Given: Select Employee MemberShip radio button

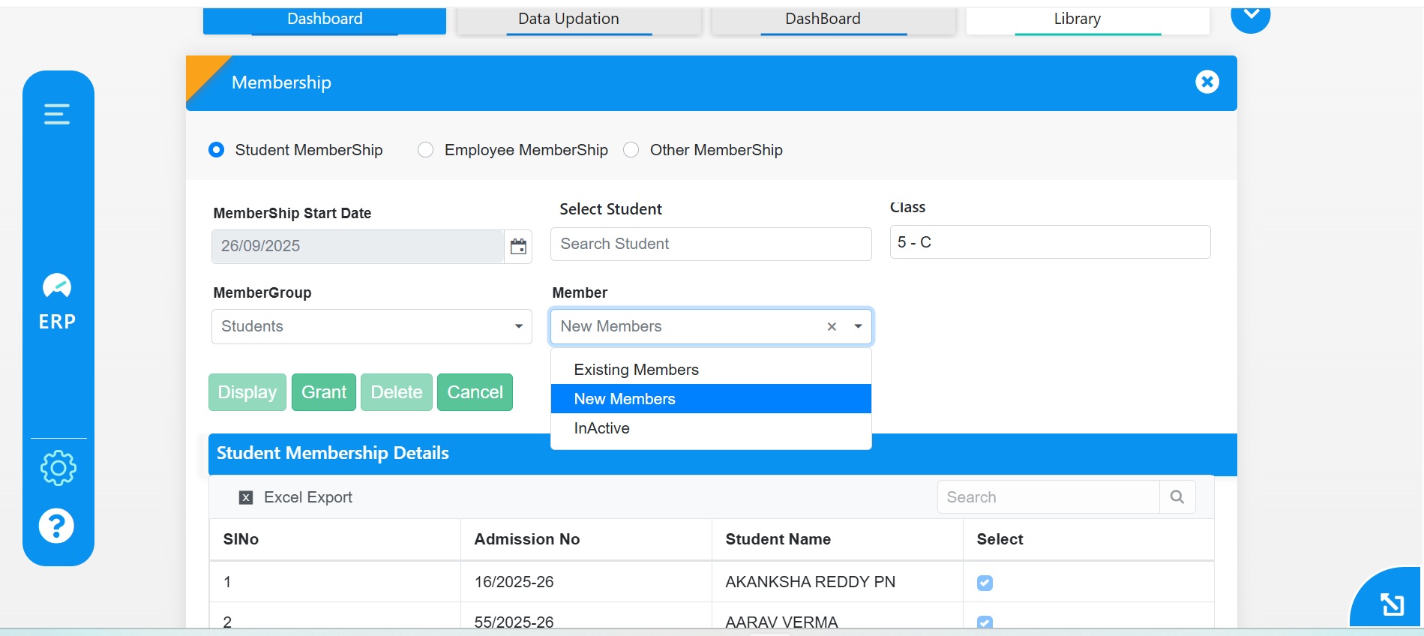Looking at the screenshot, I should coord(426,150).
